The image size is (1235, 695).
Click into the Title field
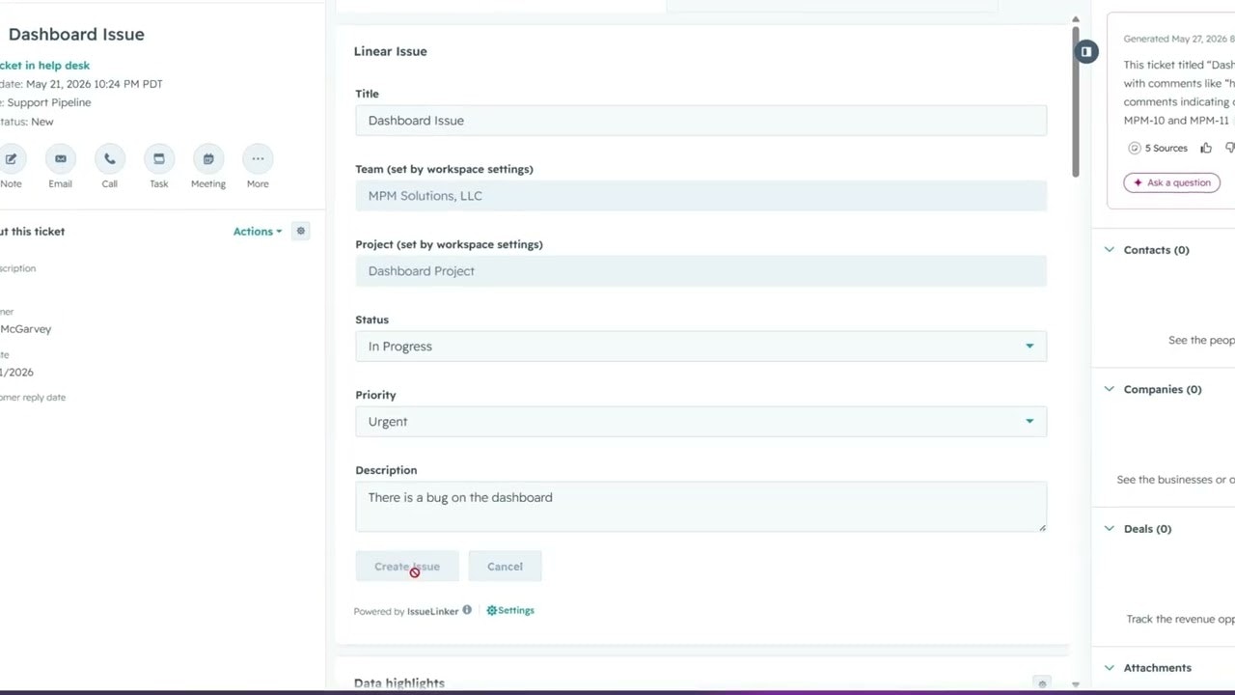[700, 121]
